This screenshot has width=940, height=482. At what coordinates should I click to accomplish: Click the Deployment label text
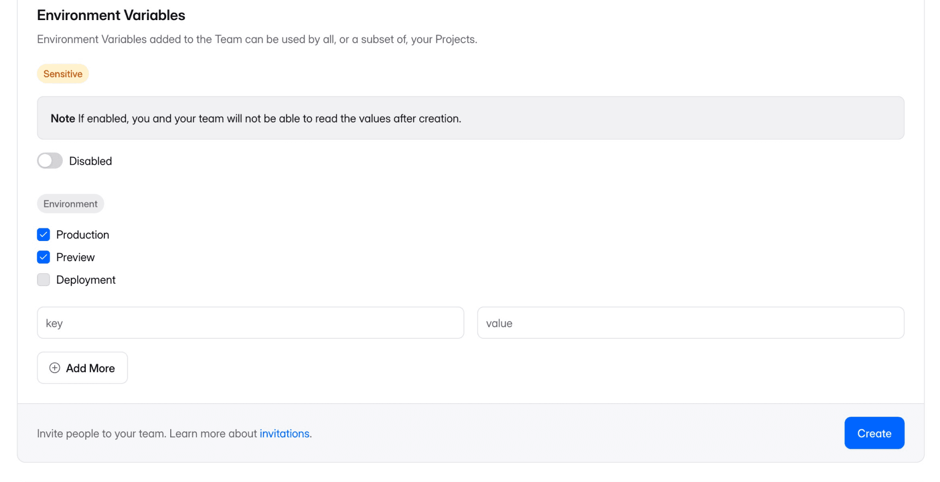pos(86,280)
